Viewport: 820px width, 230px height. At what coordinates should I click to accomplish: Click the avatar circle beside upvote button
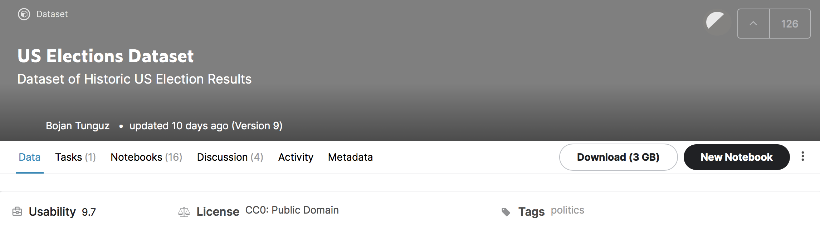coord(717,22)
